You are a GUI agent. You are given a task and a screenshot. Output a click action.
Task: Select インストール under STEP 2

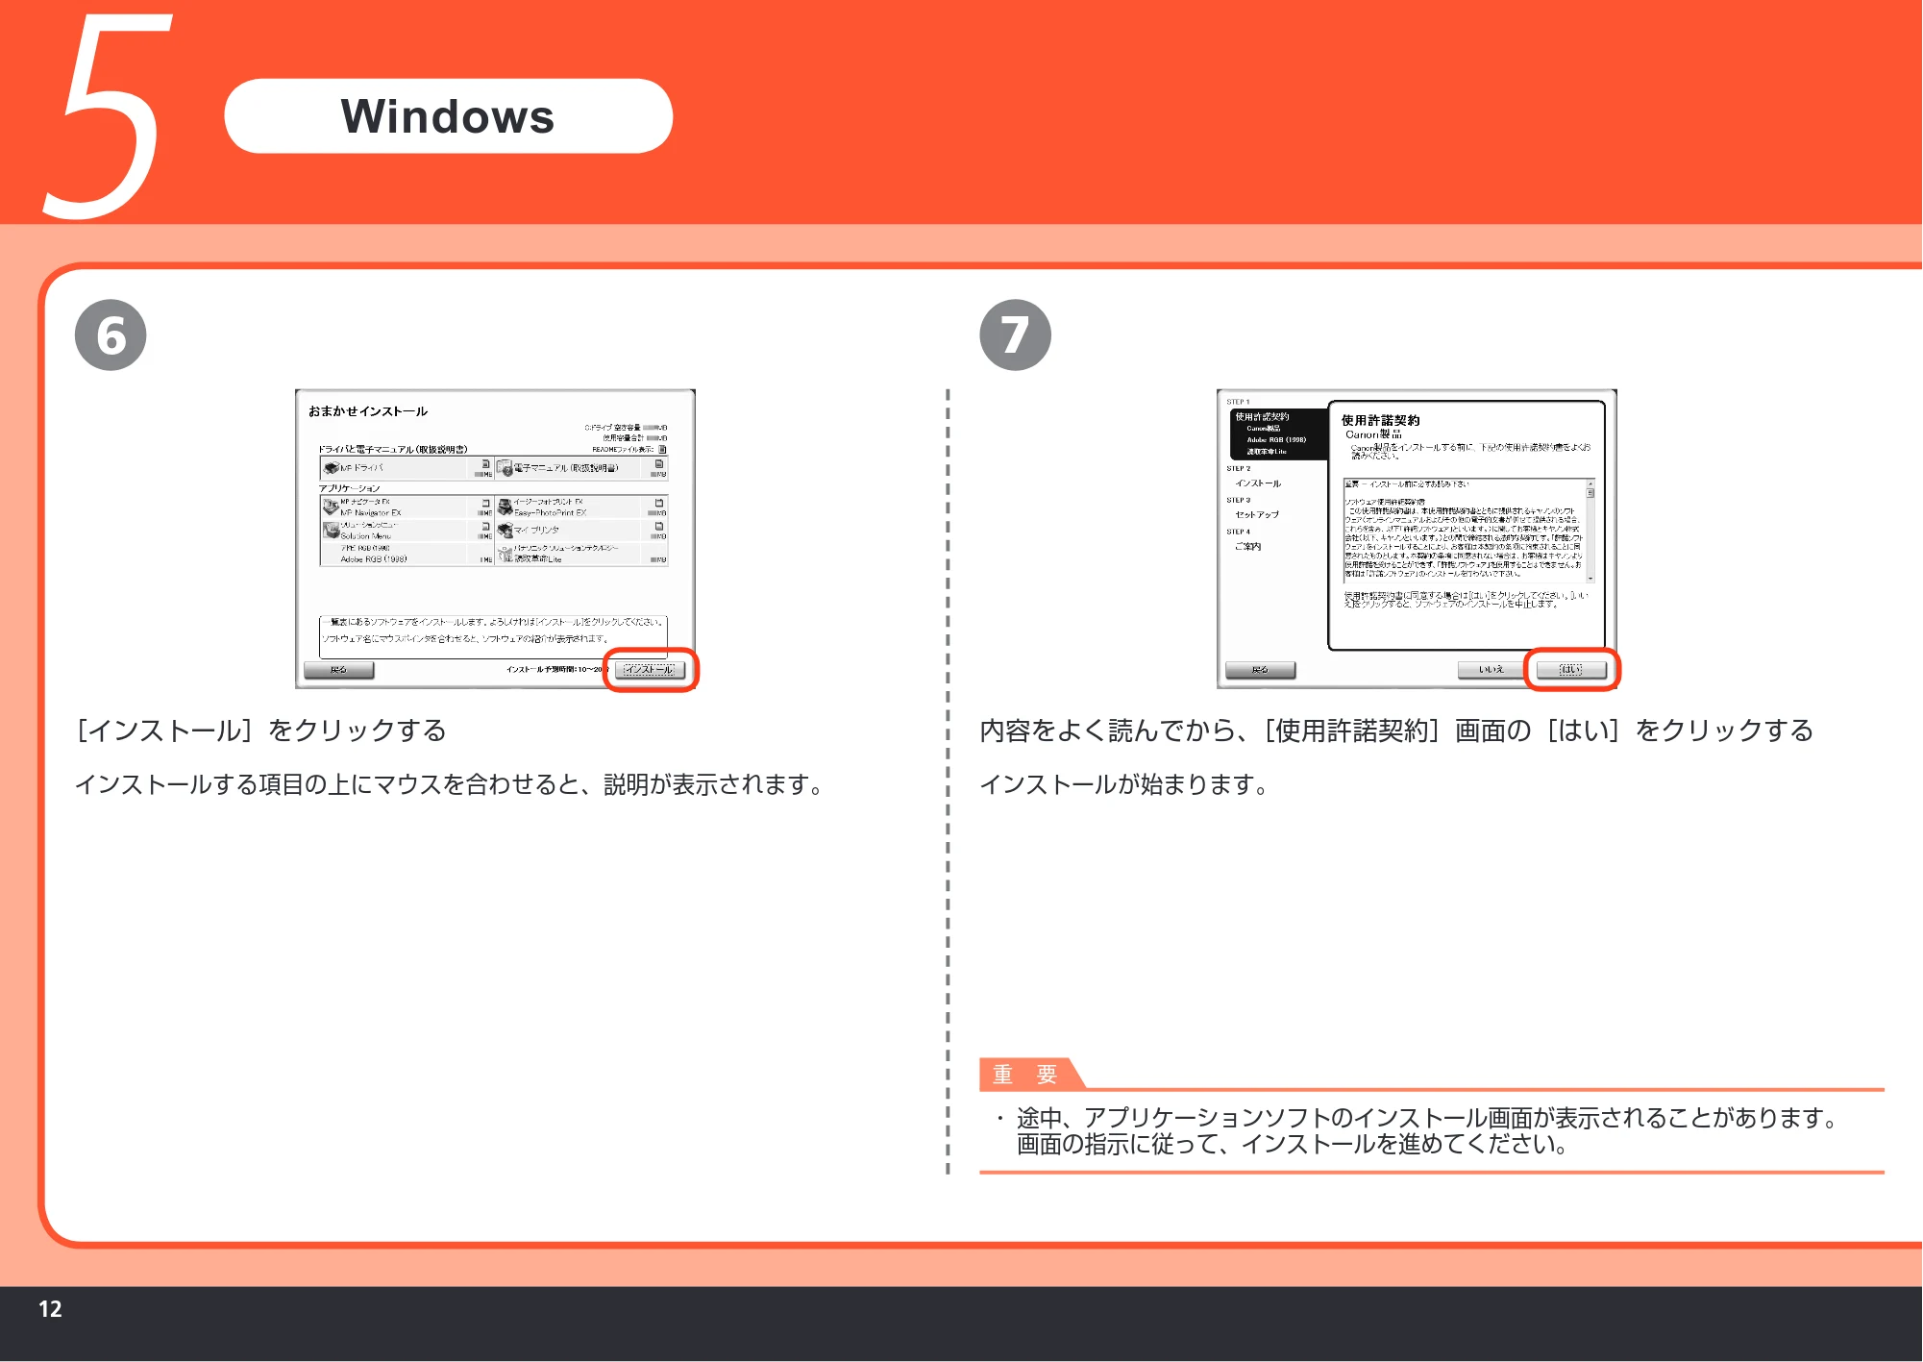click(x=1258, y=483)
